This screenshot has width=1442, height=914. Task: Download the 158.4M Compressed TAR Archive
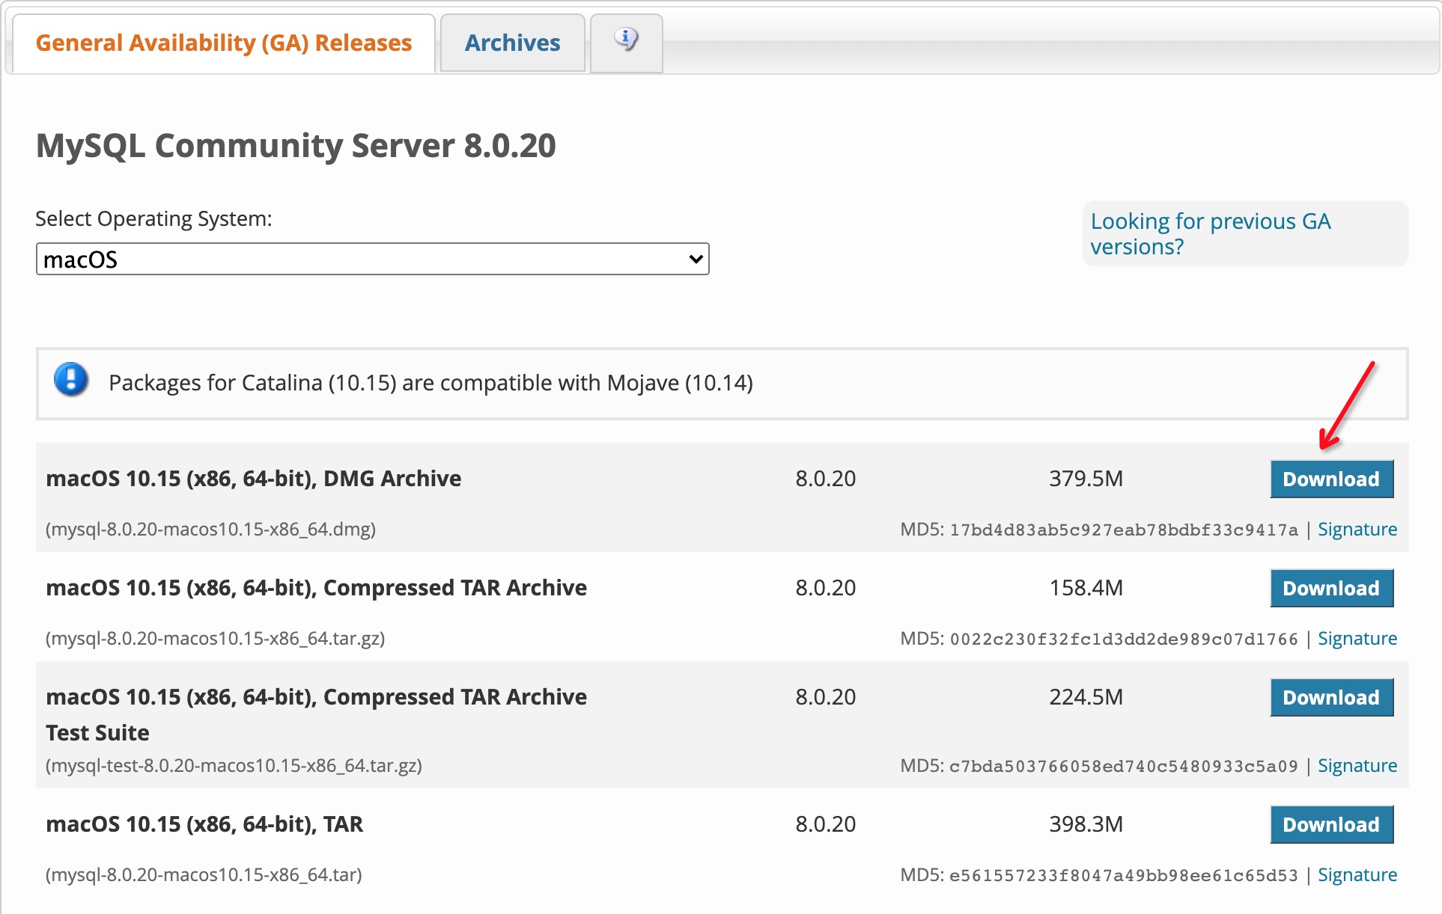point(1331,589)
